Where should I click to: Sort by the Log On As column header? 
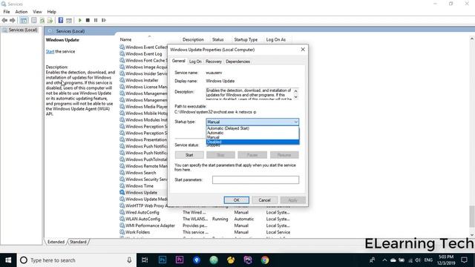coord(275,39)
